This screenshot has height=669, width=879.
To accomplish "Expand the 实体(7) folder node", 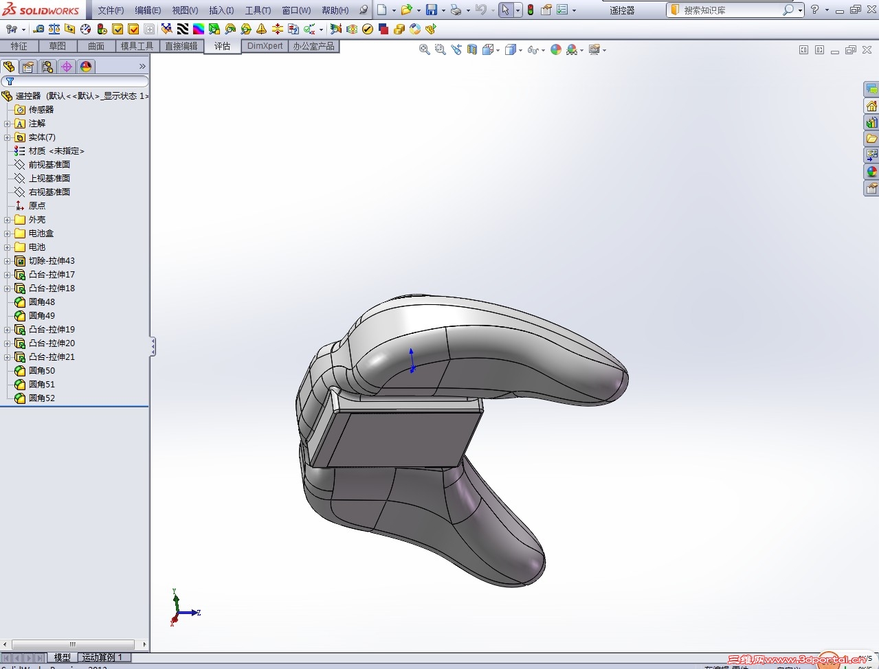I will [x=7, y=137].
